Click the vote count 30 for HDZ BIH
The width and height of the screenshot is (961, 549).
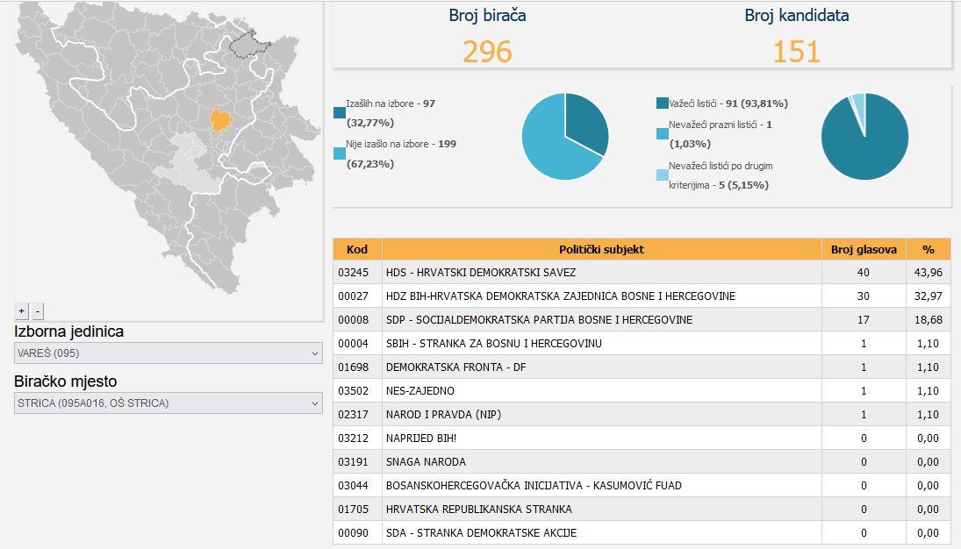click(864, 296)
